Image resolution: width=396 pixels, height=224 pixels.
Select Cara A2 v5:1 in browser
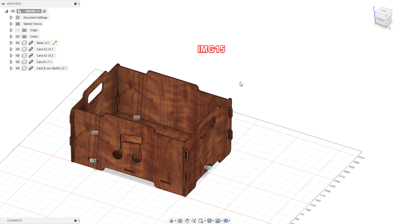pyautogui.click(x=45, y=49)
